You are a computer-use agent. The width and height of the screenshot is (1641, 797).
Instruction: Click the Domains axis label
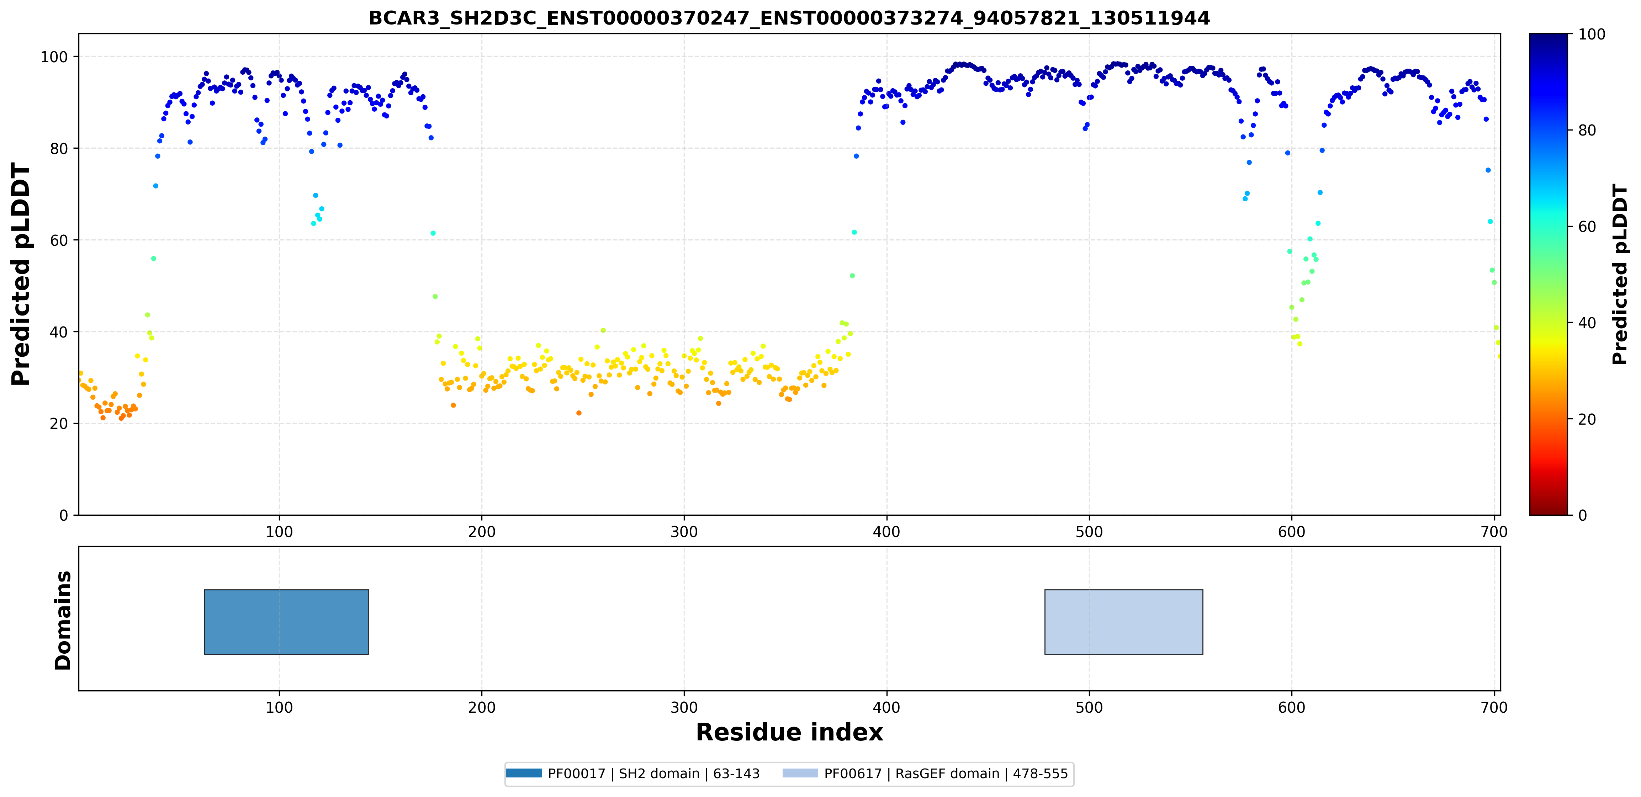[x=62, y=621]
